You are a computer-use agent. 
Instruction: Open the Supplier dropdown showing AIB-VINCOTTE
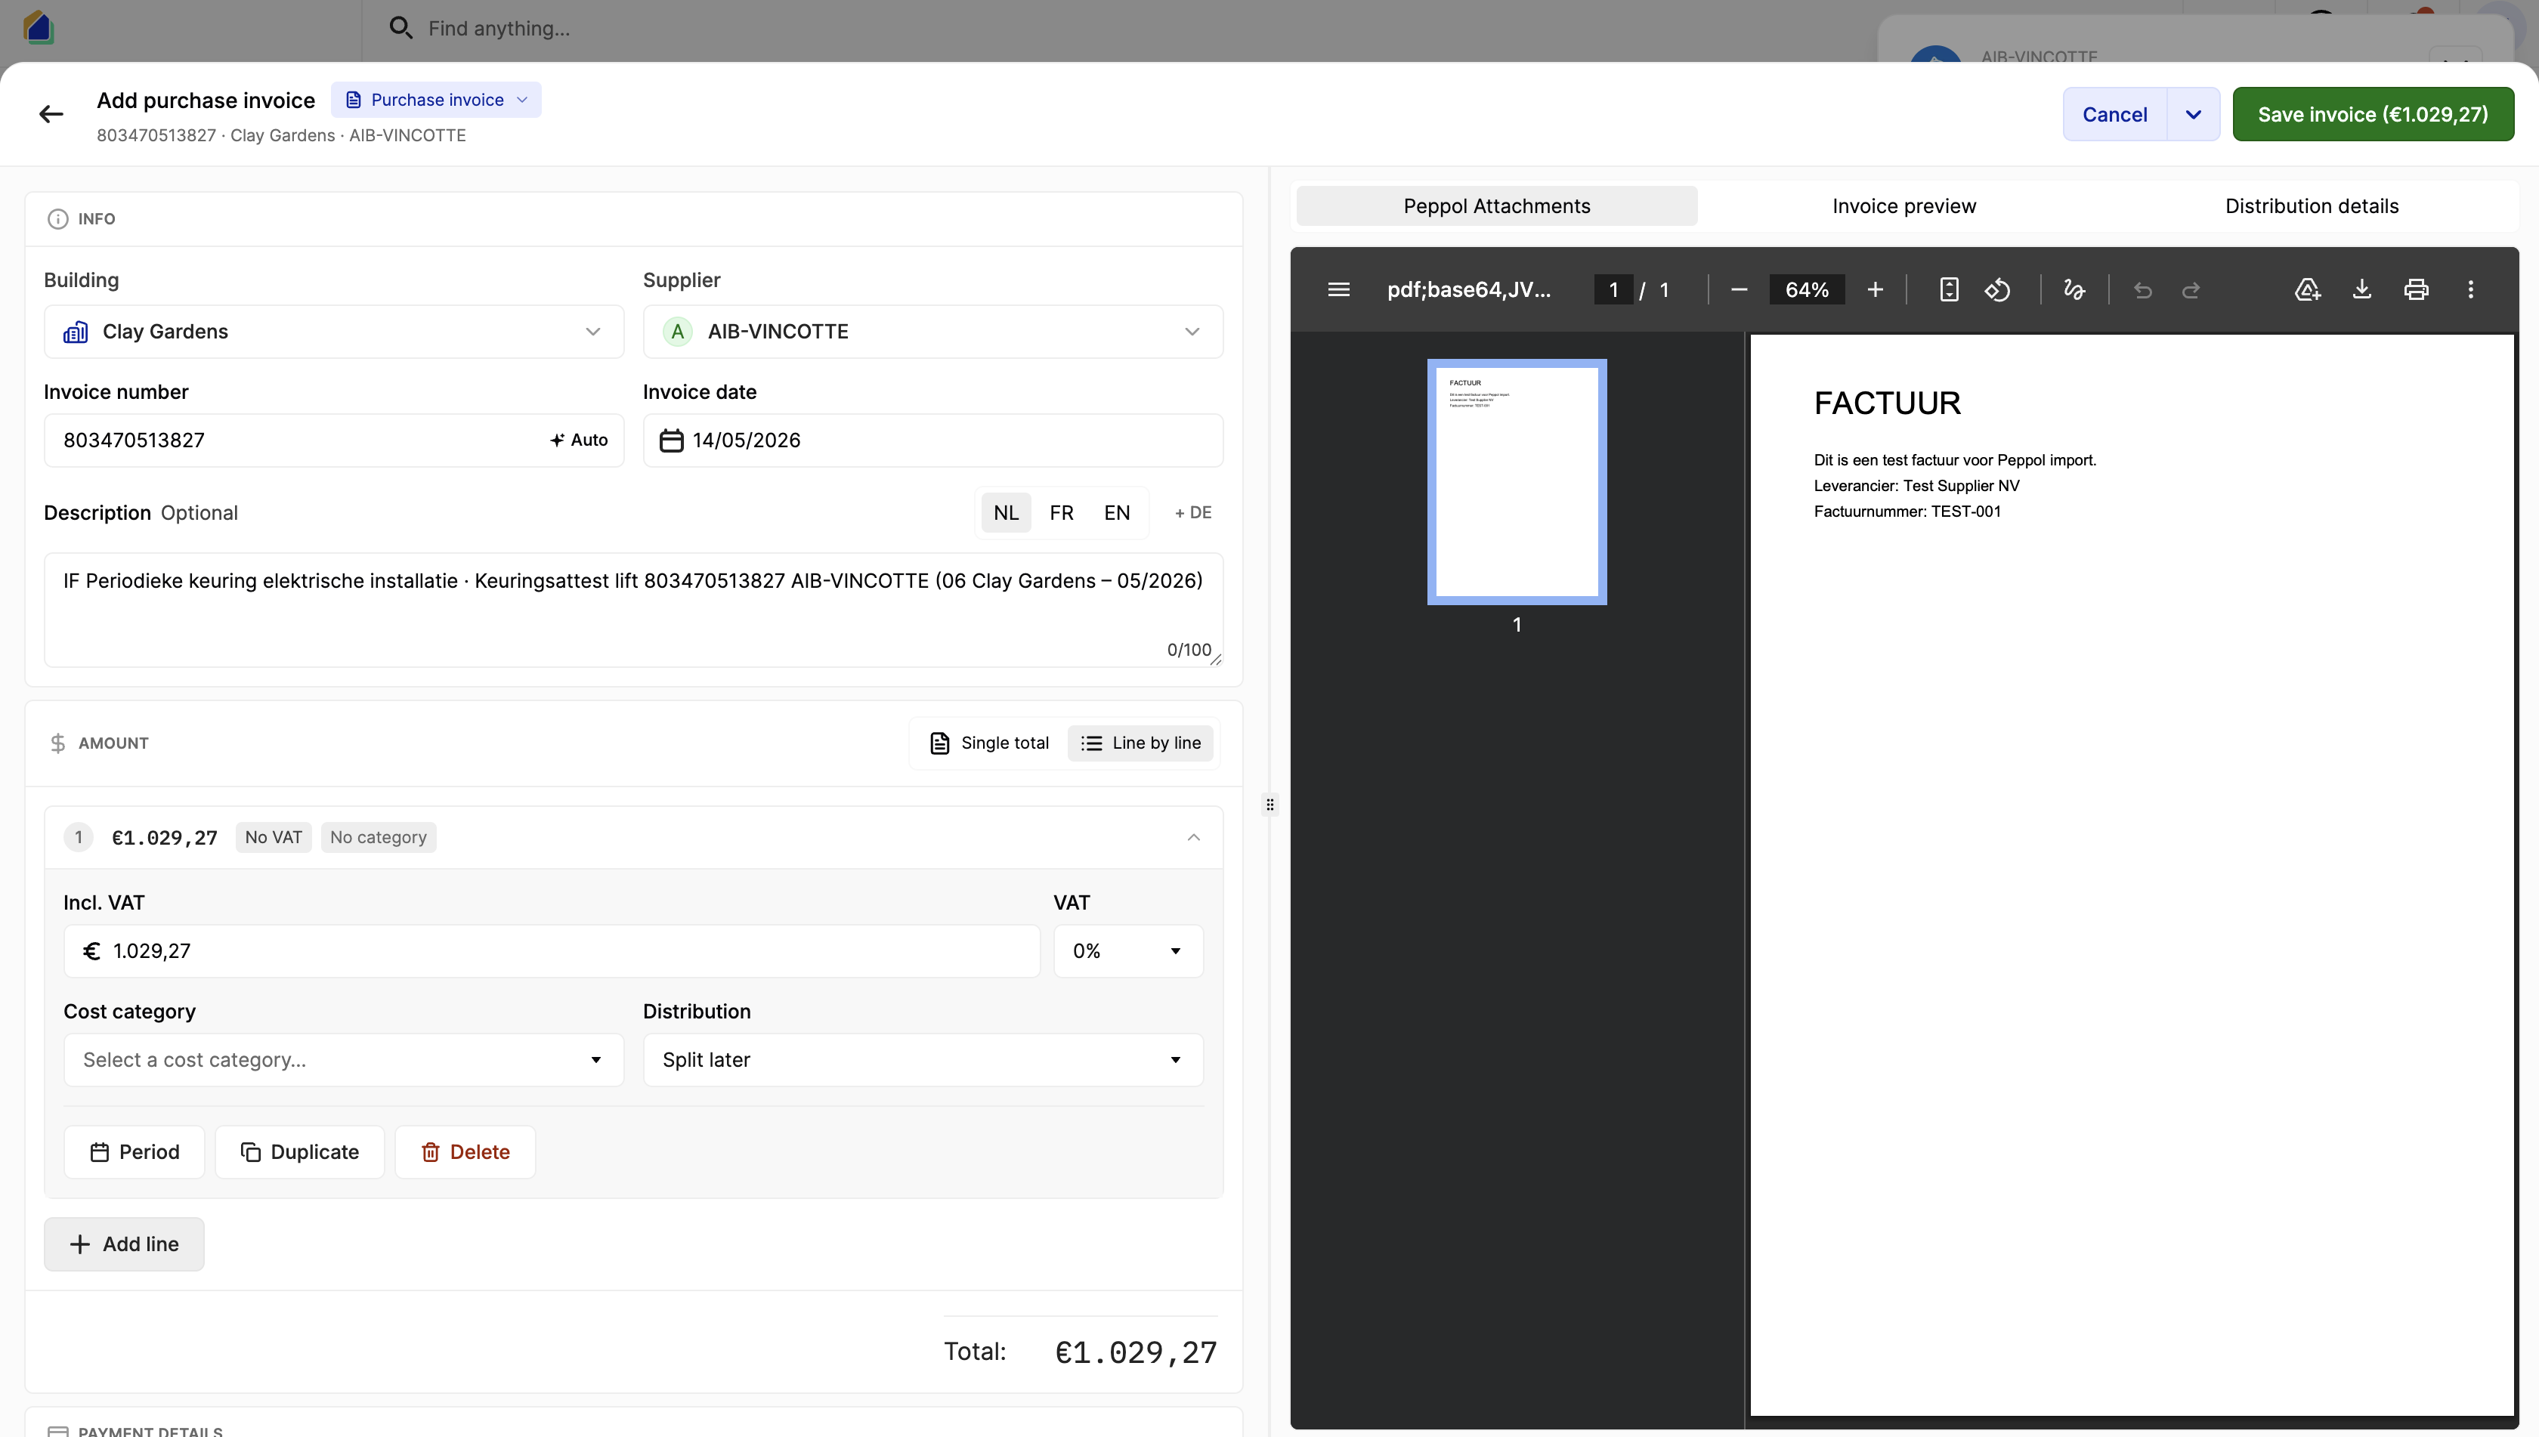tap(933, 332)
